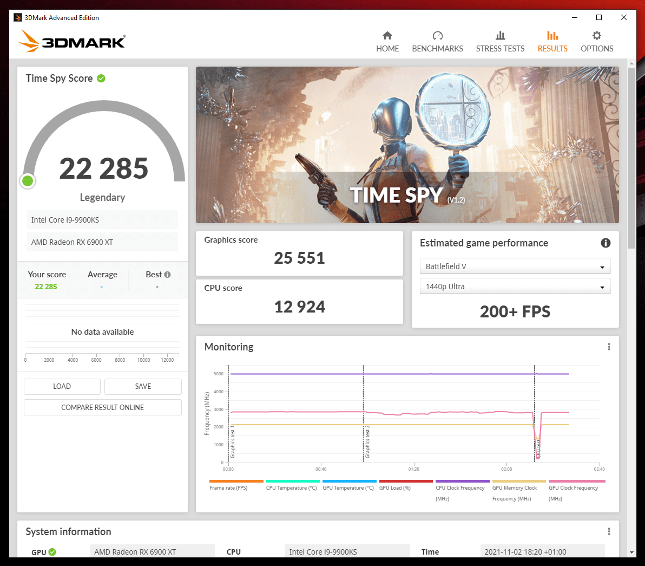Toggle CPU Clock Frequency legend series
The height and width of the screenshot is (566, 645).
pos(462,491)
